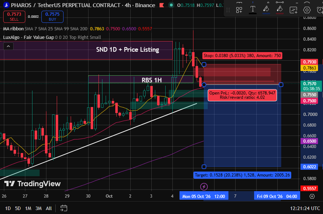Select the 1D time range
323x214 pixels.
(x=8, y=208)
